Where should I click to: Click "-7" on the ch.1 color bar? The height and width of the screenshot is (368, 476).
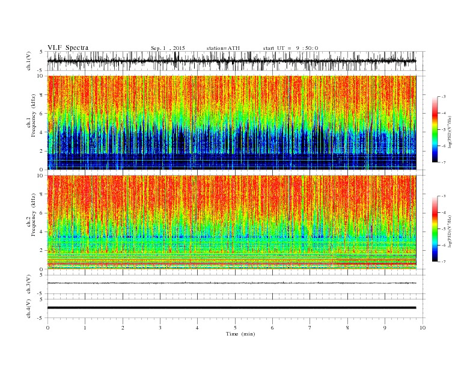click(x=443, y=162)
